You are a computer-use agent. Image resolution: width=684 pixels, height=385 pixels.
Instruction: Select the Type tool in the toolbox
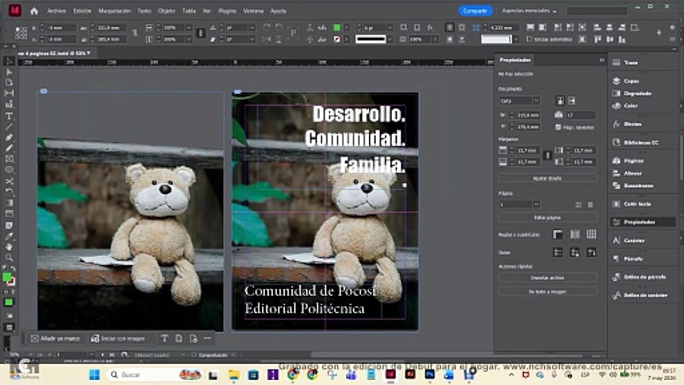9,116
